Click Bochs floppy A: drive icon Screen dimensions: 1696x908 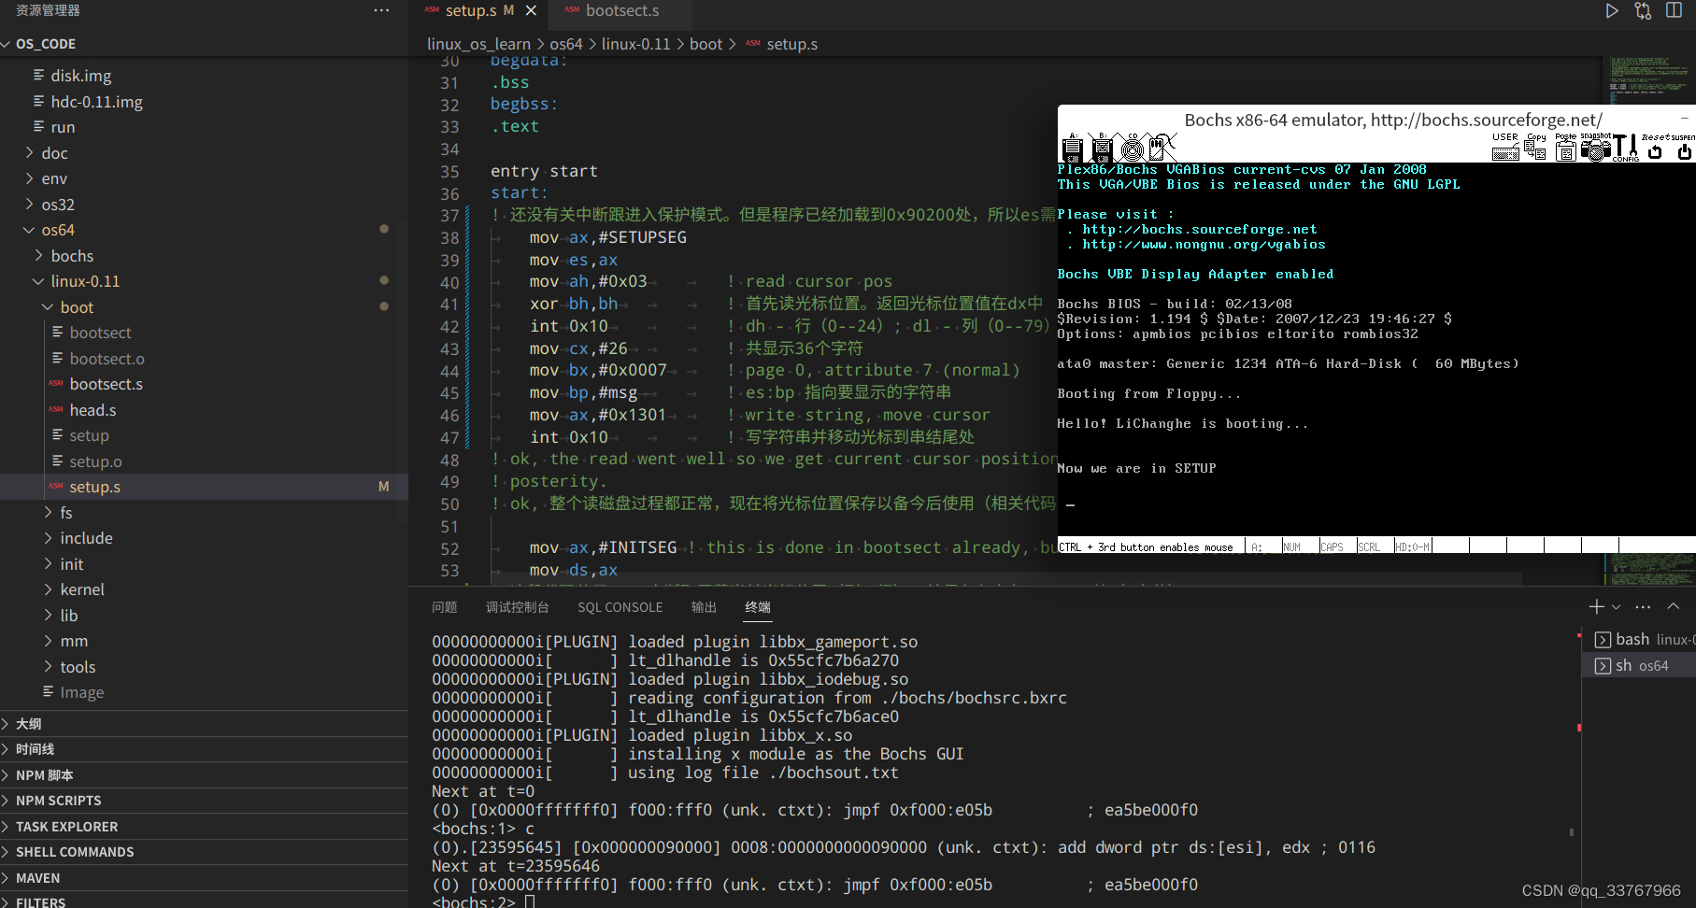tap(1073, 148)
